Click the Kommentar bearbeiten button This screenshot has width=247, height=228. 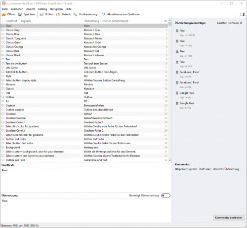[x=229, y=218]
